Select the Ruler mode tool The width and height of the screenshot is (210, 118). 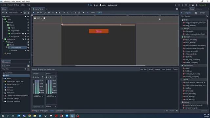[60, 12]
